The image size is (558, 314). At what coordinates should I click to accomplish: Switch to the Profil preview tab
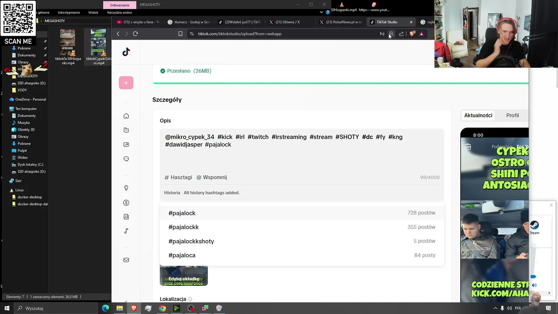(x=512, y=115)
